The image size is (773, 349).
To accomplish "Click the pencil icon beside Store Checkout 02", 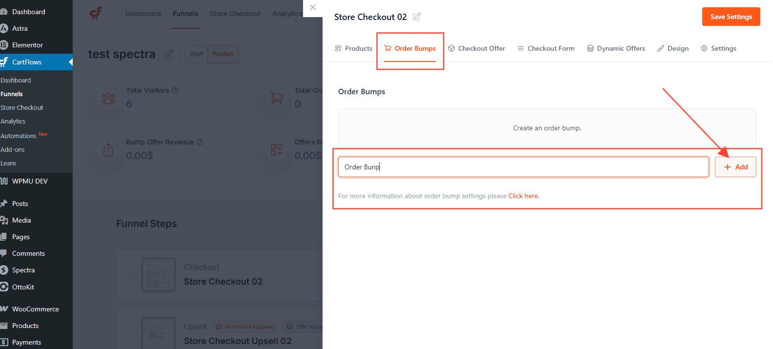I will (416, 17).
